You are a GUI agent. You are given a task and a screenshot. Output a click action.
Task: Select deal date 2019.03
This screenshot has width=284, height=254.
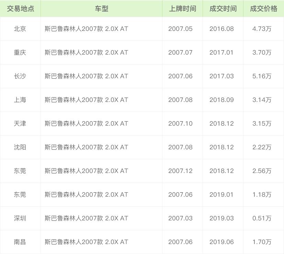(221, 218)
